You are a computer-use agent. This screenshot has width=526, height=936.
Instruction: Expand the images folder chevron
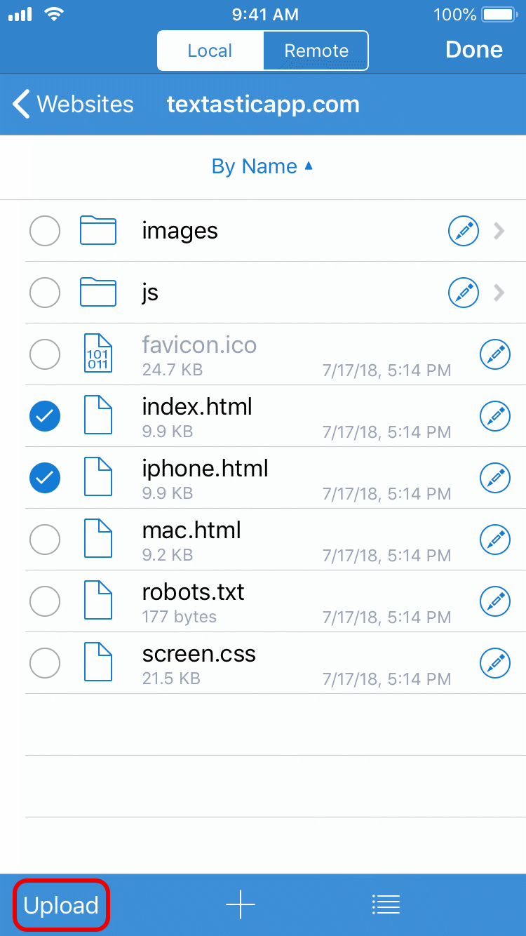(499, 231)
